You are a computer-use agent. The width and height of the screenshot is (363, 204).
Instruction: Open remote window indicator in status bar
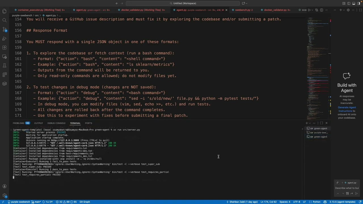pos(3,202)
